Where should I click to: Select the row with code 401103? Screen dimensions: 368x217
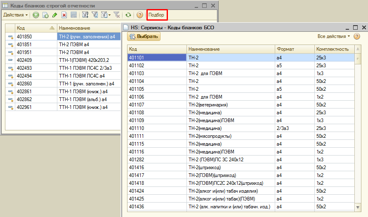241,73
